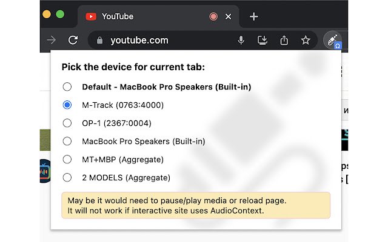Choose OP-1 (2367:0004) output device
Image resolution: width=388 pixels, height=242 pixels.
click(x=67, y=123)
